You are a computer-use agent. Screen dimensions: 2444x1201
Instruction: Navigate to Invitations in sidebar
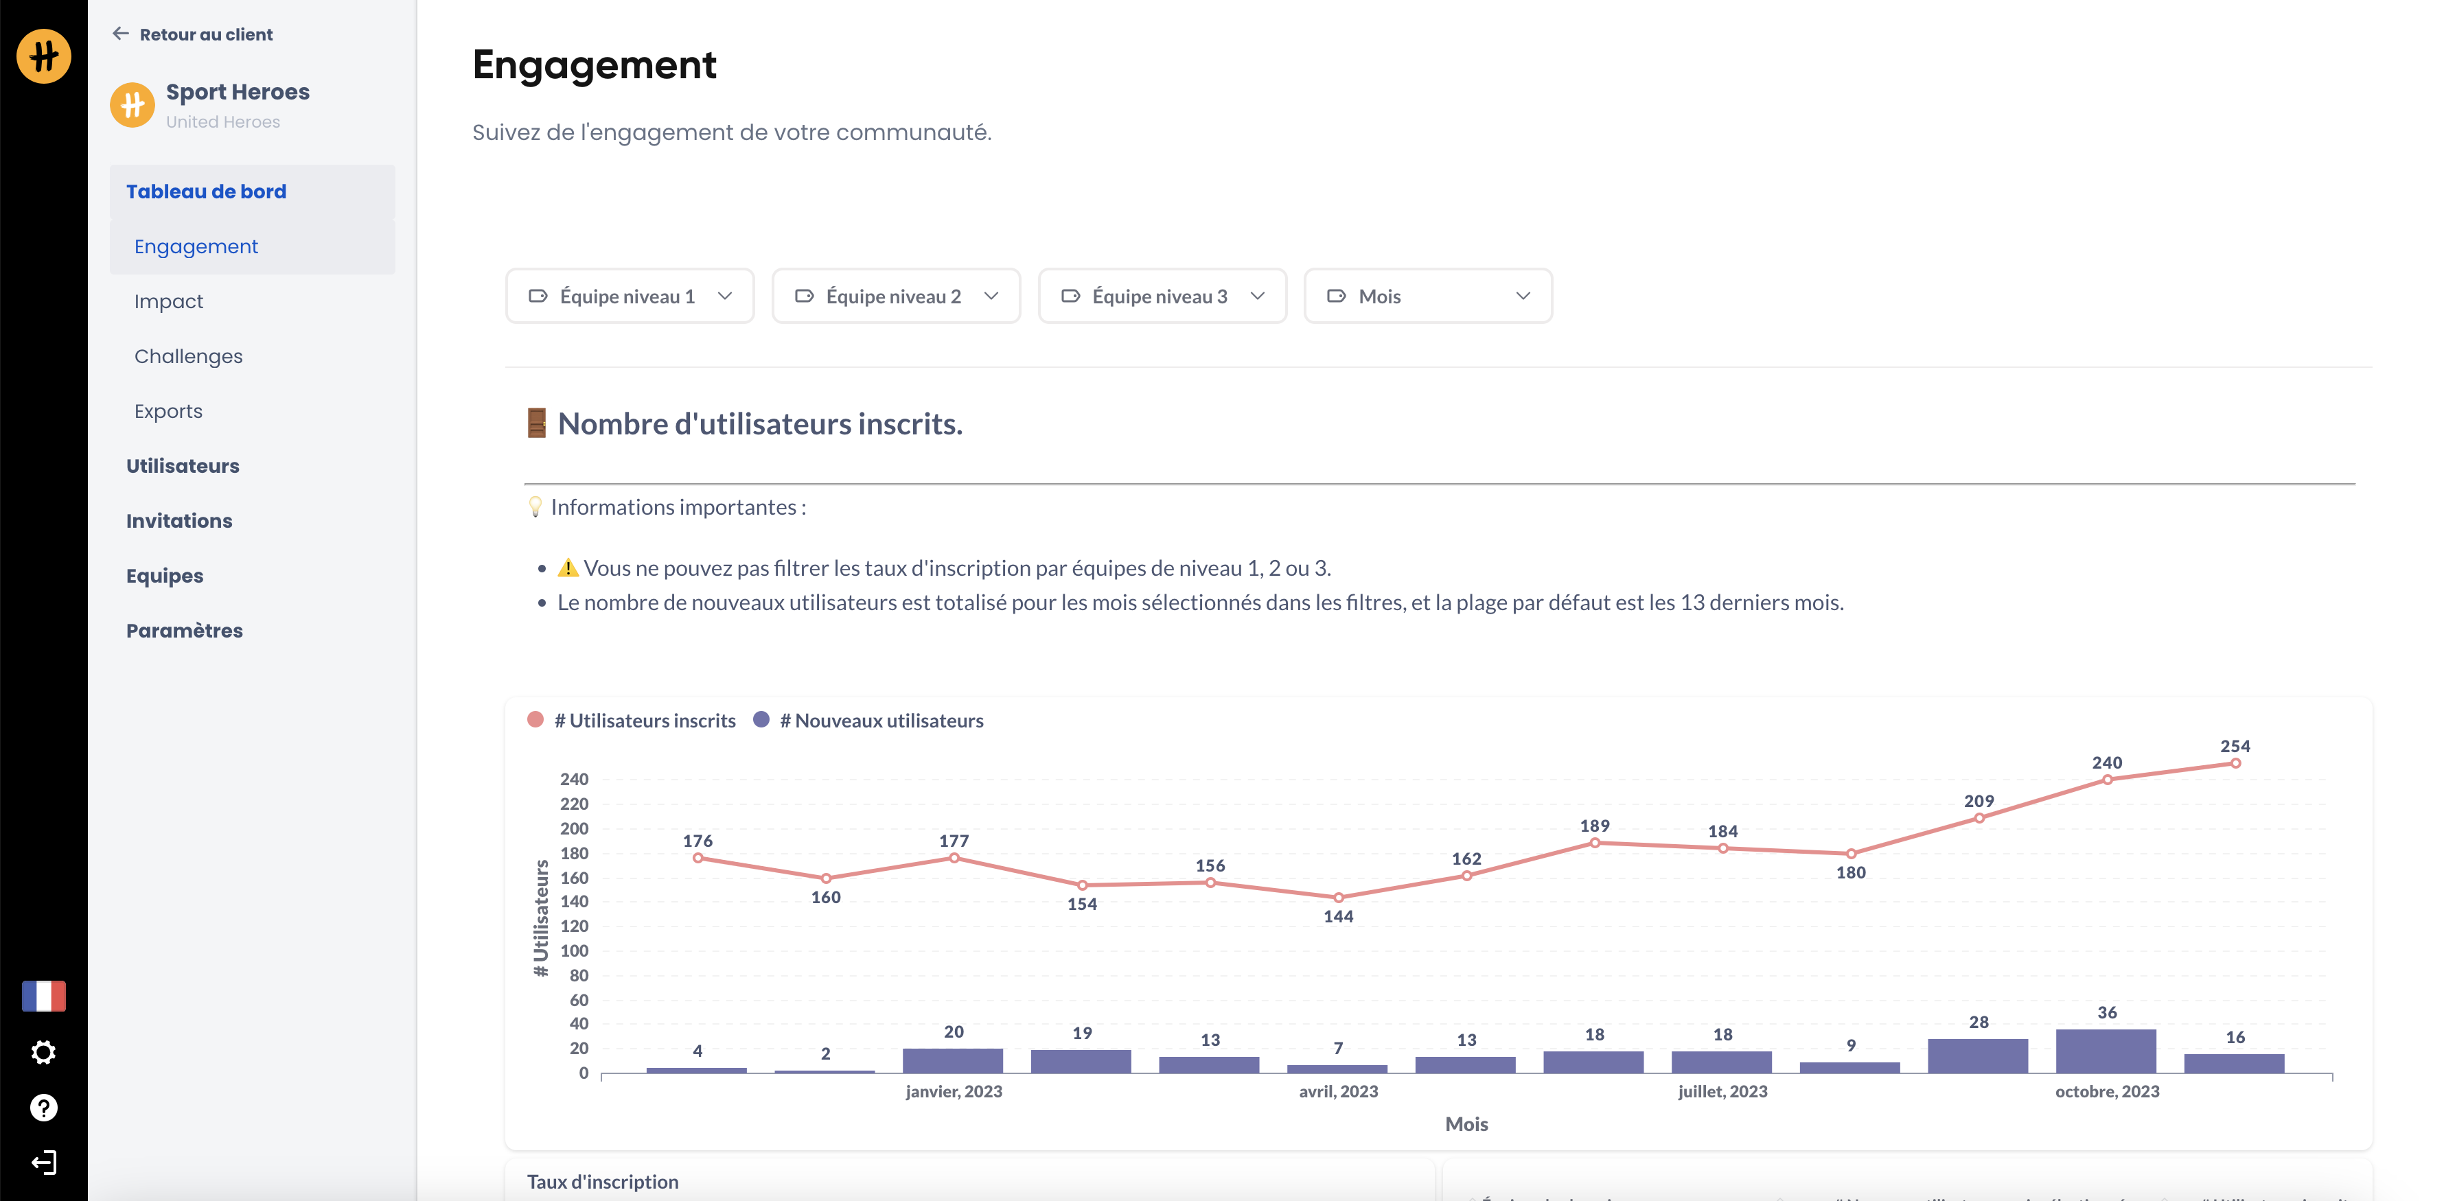(x=178, y=521)
